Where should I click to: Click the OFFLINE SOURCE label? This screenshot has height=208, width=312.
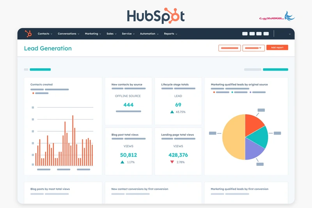point(128,96)
